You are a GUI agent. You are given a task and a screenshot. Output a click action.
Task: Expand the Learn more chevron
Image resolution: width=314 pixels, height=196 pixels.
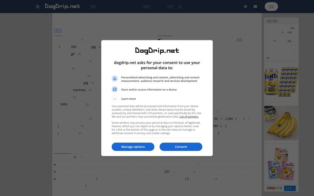[x=115, y=99]
